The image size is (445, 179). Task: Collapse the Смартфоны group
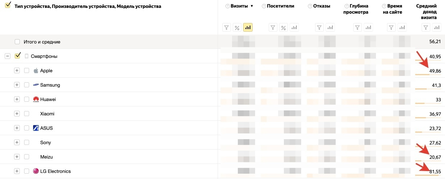click(x=7, y=56)
